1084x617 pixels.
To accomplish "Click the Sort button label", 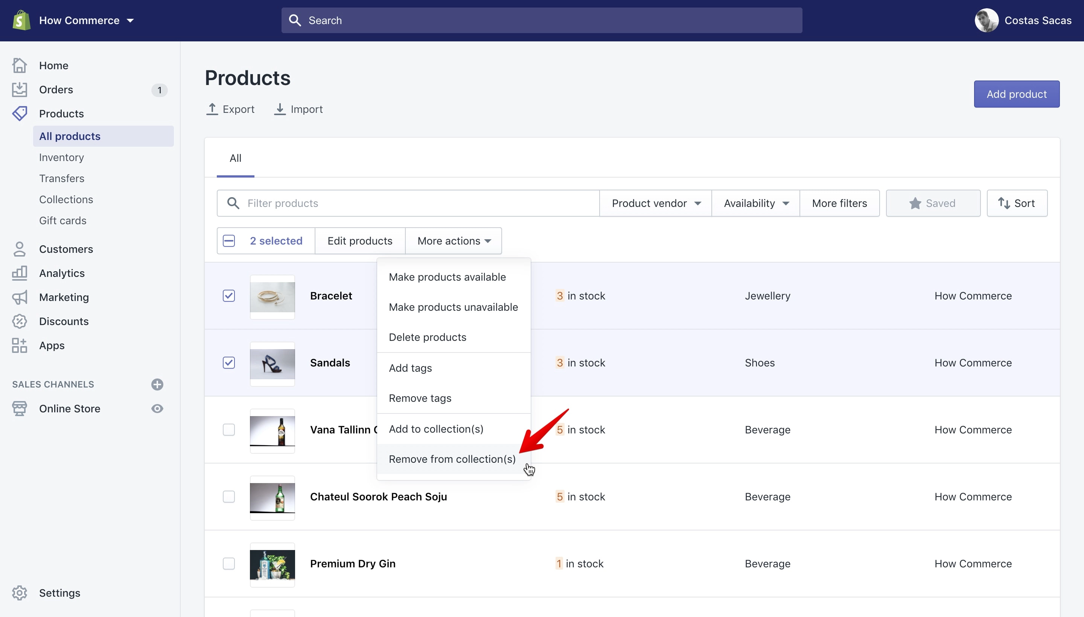I will [x=1024, y=203].
